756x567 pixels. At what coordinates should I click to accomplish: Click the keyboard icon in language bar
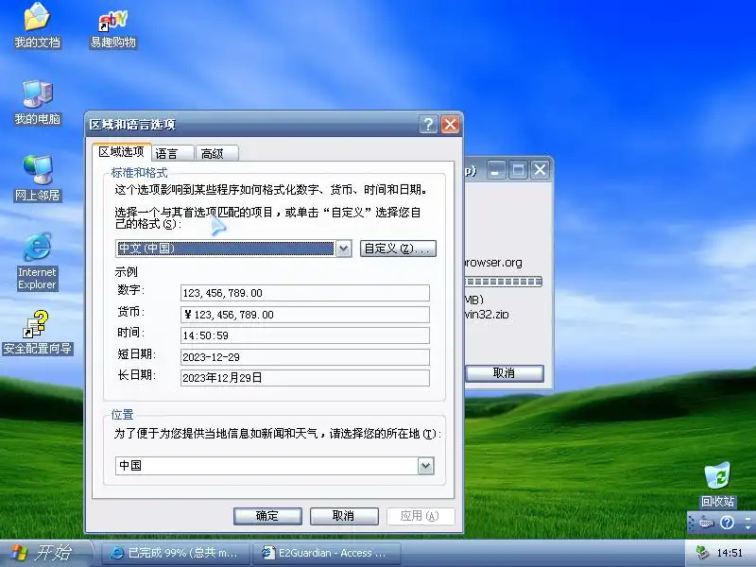click(706, 523)
